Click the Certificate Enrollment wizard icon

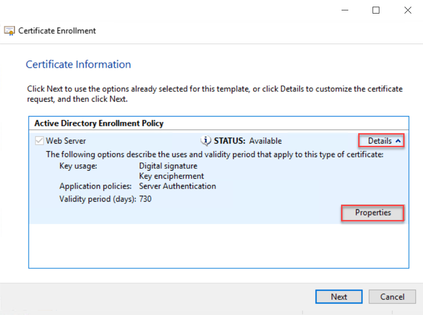tap(9, 31)
